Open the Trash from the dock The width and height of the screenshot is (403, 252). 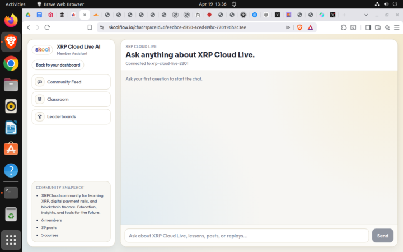pyautogui.click(x=11, y=214)
